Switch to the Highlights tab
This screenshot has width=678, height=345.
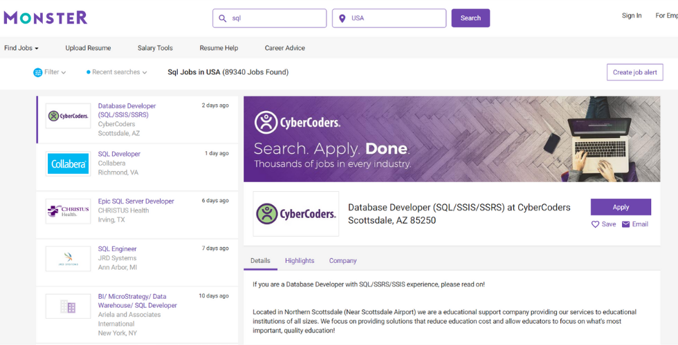(x=300, y=261)
